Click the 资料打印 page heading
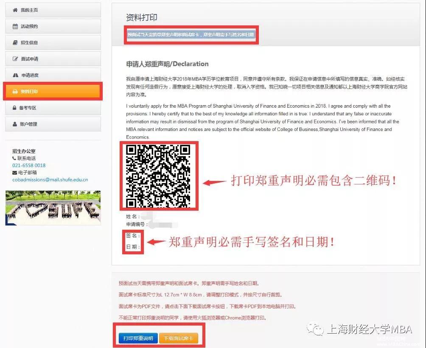The width and height of the screenshot is (426, 348). pyautogui.click(x=142, y=18)
